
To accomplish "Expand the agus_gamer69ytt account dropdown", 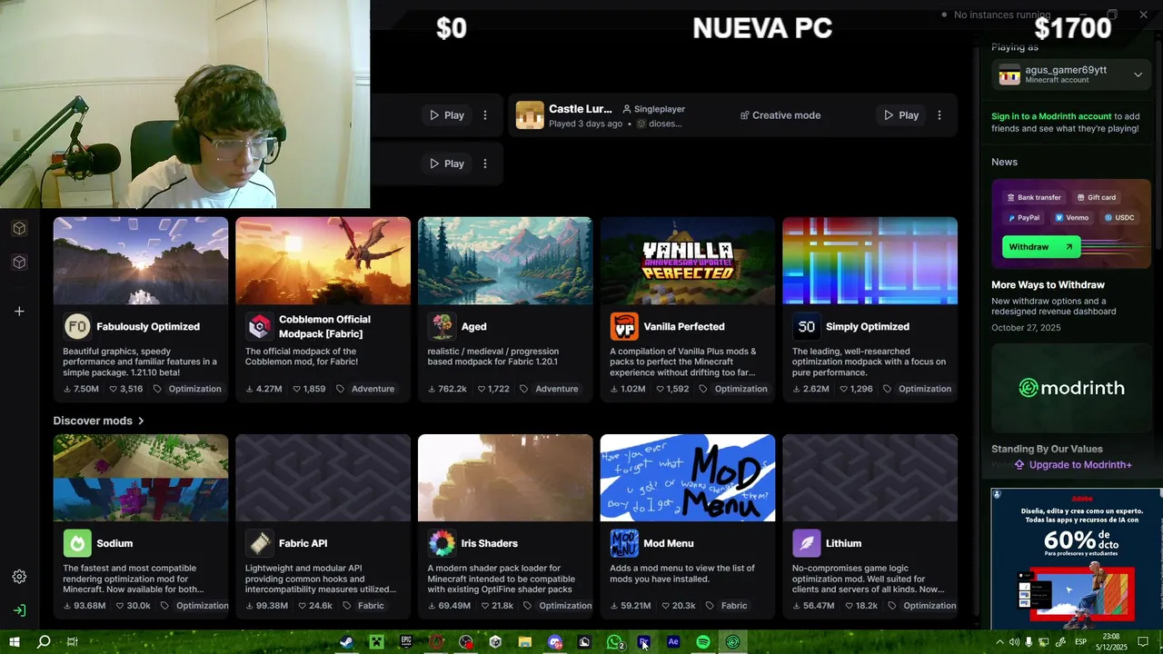I will (x=1138, y=74).
